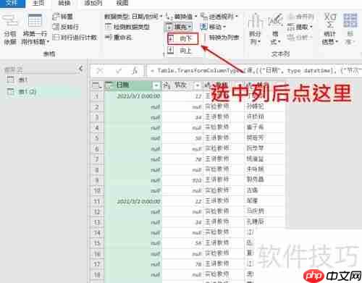Click the 转置 button
362x283 pixels.
click(63, 17)
